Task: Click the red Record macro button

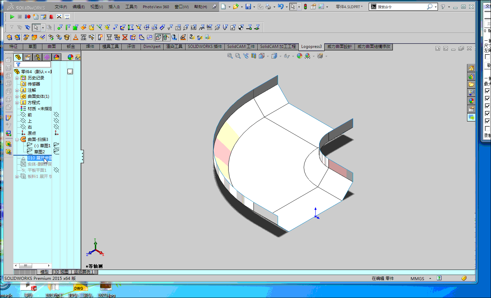Action: [x=28, y=17]
